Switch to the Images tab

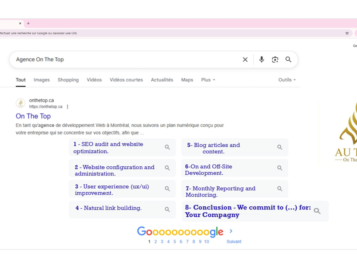point(42,80)
